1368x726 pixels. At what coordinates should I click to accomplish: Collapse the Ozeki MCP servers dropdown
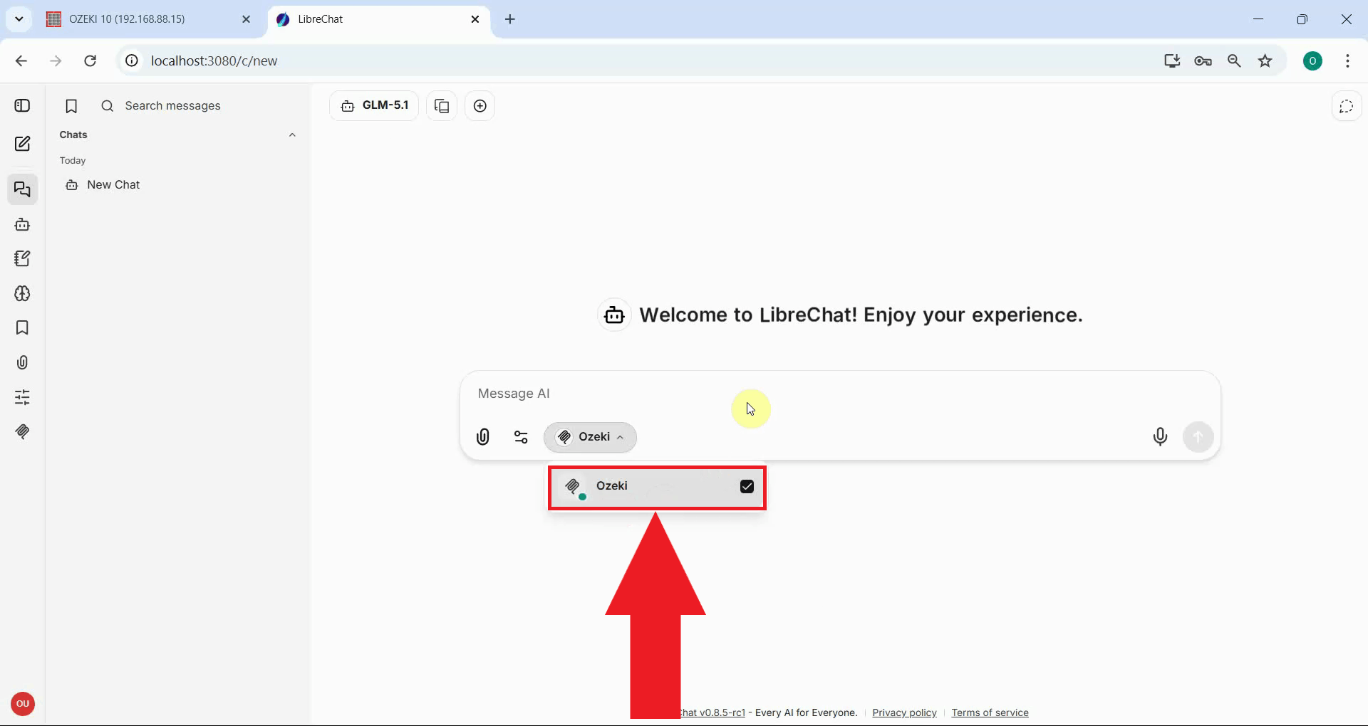pos(590,437)
